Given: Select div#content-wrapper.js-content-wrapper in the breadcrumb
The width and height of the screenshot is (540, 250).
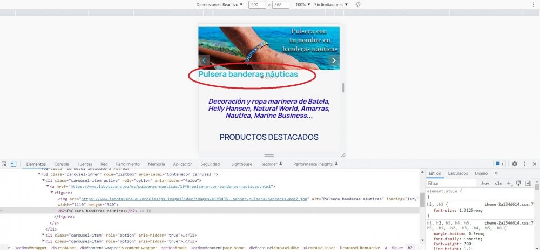Looking at the screenshot, I should coord(119,248).
